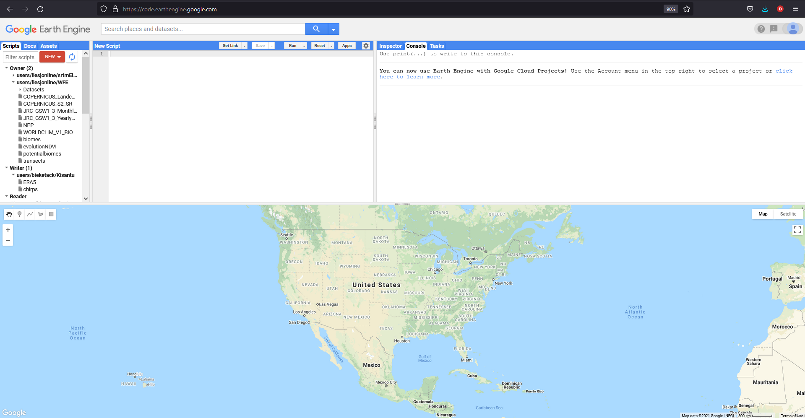Open the Get Link dropdown arrow
The height and width of the screenshot is (418, 805).
point(245,46)
